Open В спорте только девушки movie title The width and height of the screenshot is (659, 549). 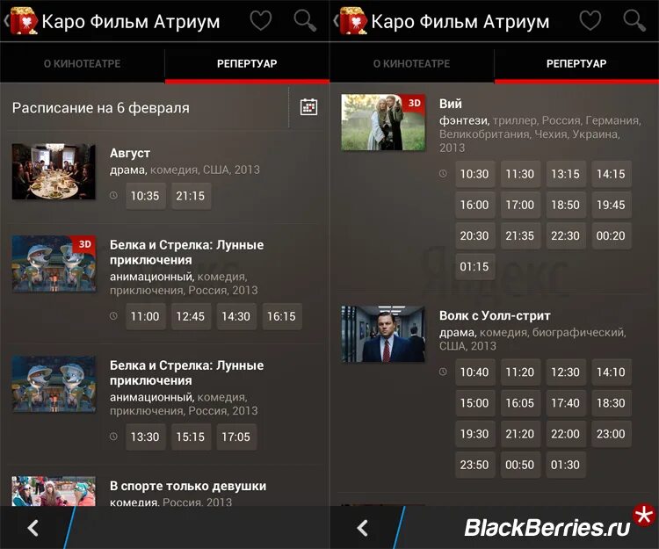[x=188, y=486]
